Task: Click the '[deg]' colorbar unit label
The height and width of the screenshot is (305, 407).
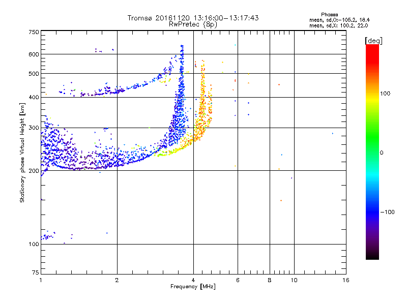Action: pos(373,41)
